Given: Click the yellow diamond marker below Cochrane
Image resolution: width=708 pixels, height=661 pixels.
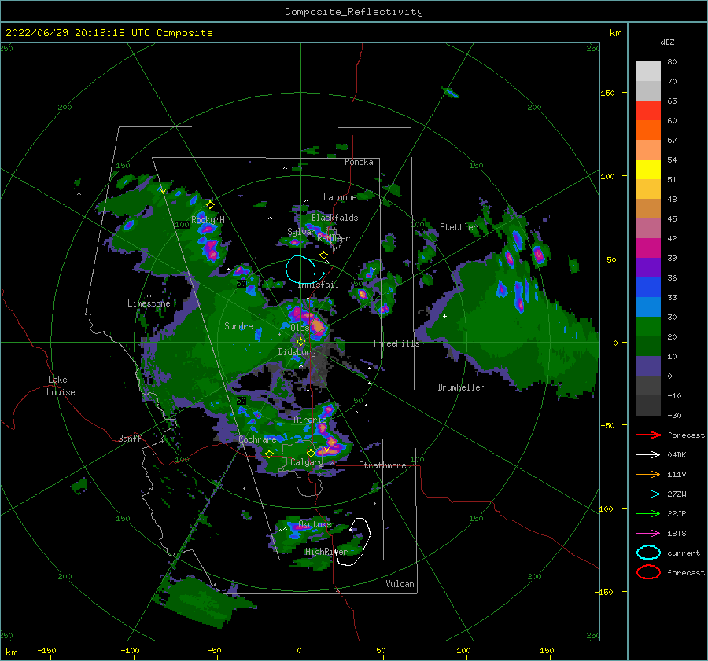Looking at the screenshot, I should tap(269, 454).
